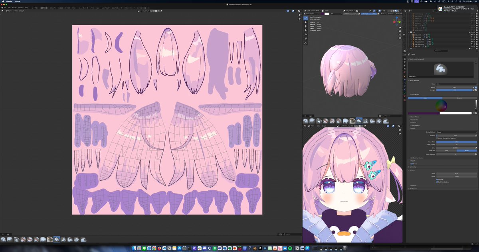Toggle the Cursor checkbox
479x252 pixels.
412,164
